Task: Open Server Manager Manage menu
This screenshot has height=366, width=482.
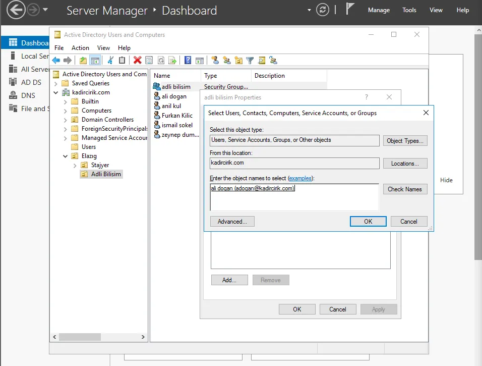Action: coord(379,10)
